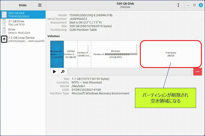This screenshot has width=205, height=136.
Task: Select Windows Partition 4 210 GB NTFS
Action: coord(115,54)
